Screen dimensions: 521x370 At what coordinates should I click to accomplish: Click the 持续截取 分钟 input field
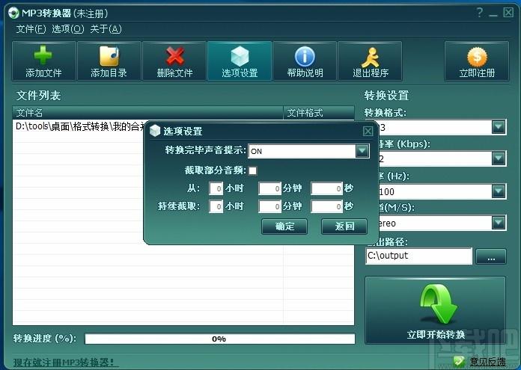(269, 206)
